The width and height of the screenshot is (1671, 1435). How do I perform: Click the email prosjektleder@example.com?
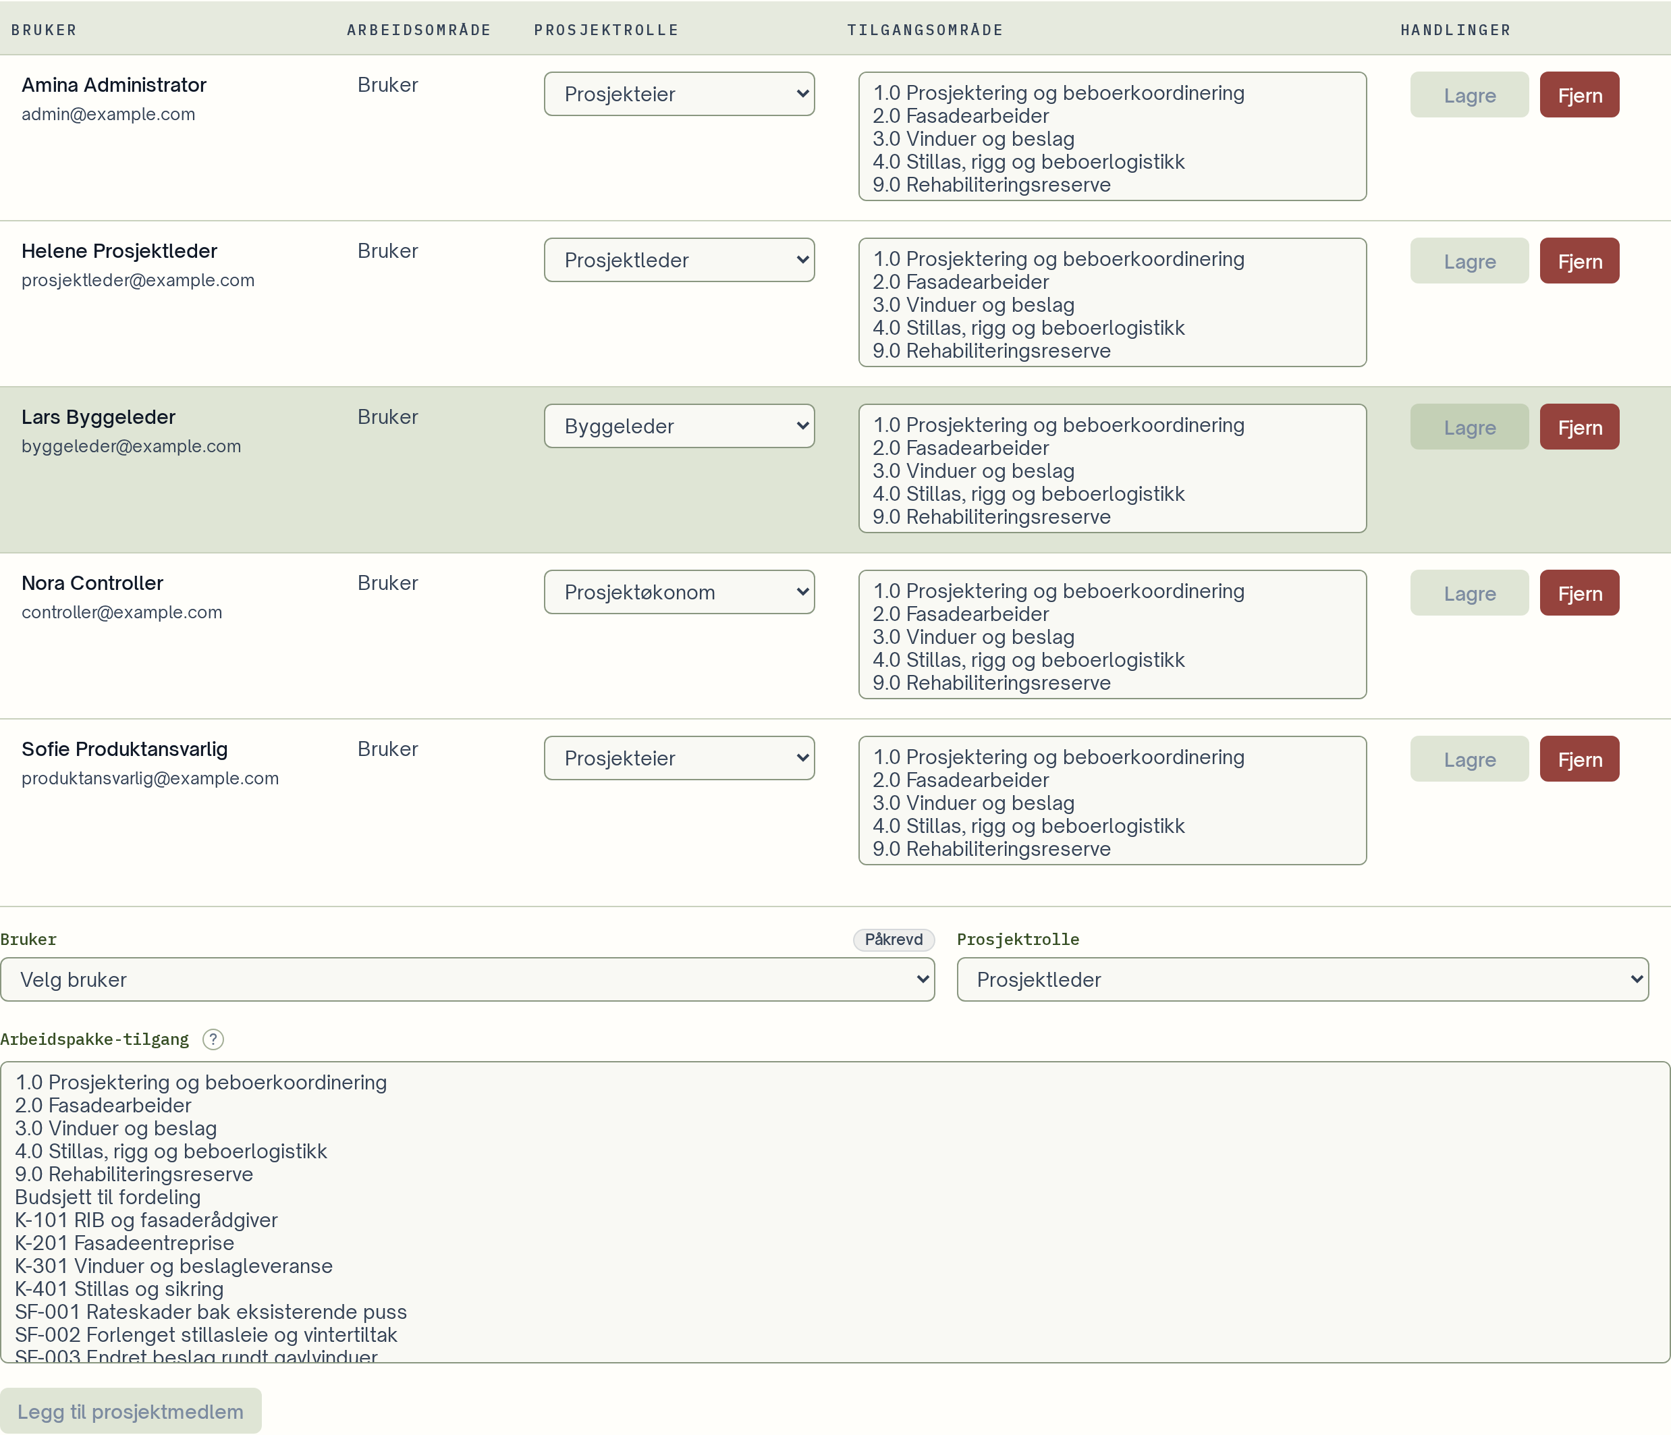pyautogui.click(x=138, y=281)
